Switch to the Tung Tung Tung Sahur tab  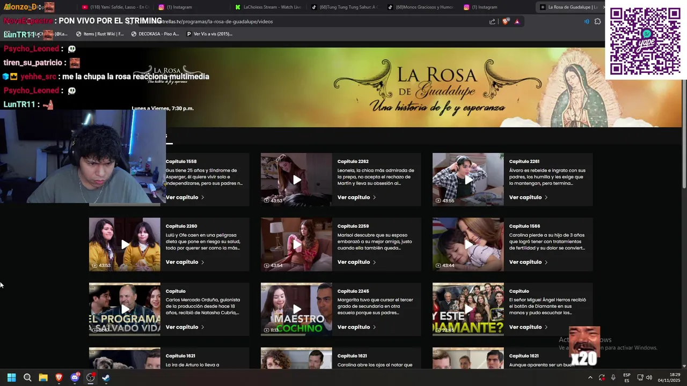(345, 7)
